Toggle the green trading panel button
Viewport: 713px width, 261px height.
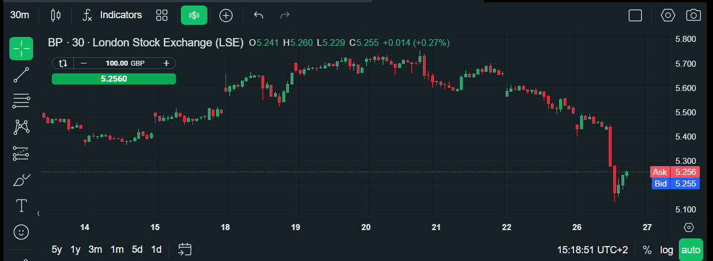194,15
